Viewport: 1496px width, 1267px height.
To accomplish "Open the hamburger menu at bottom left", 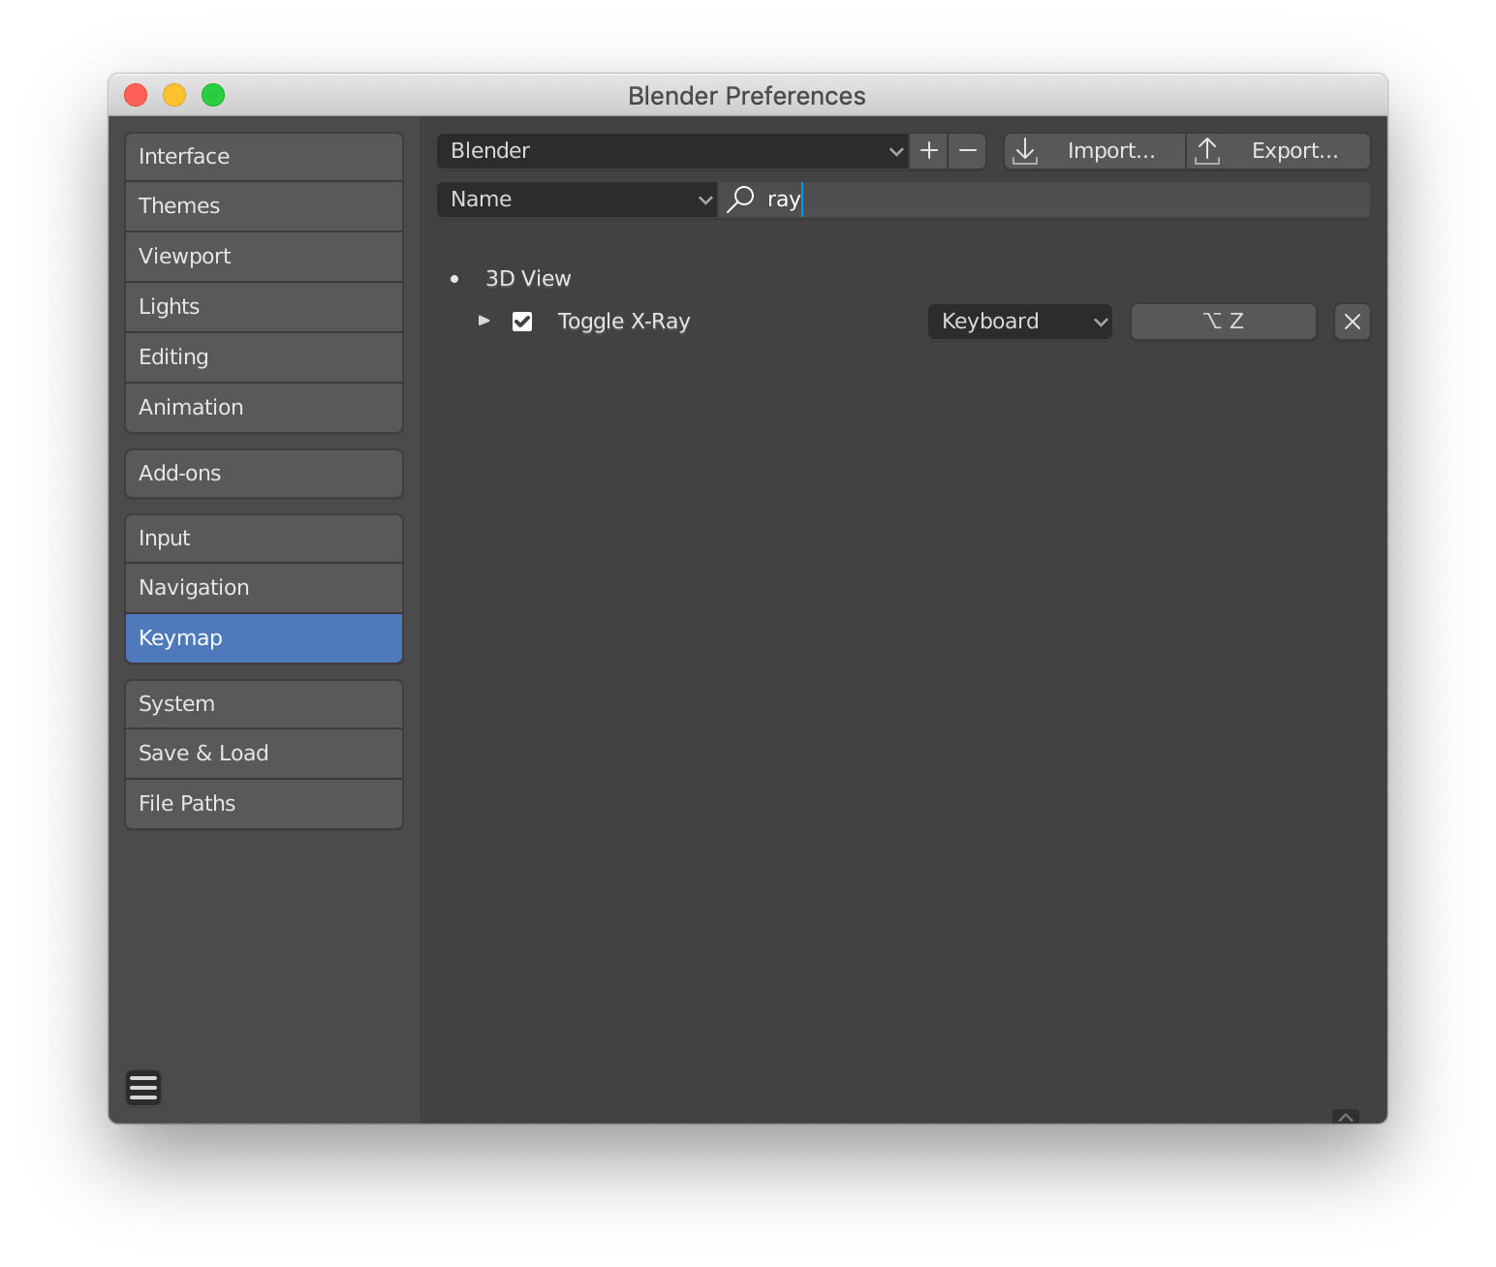I will 142,1087.
